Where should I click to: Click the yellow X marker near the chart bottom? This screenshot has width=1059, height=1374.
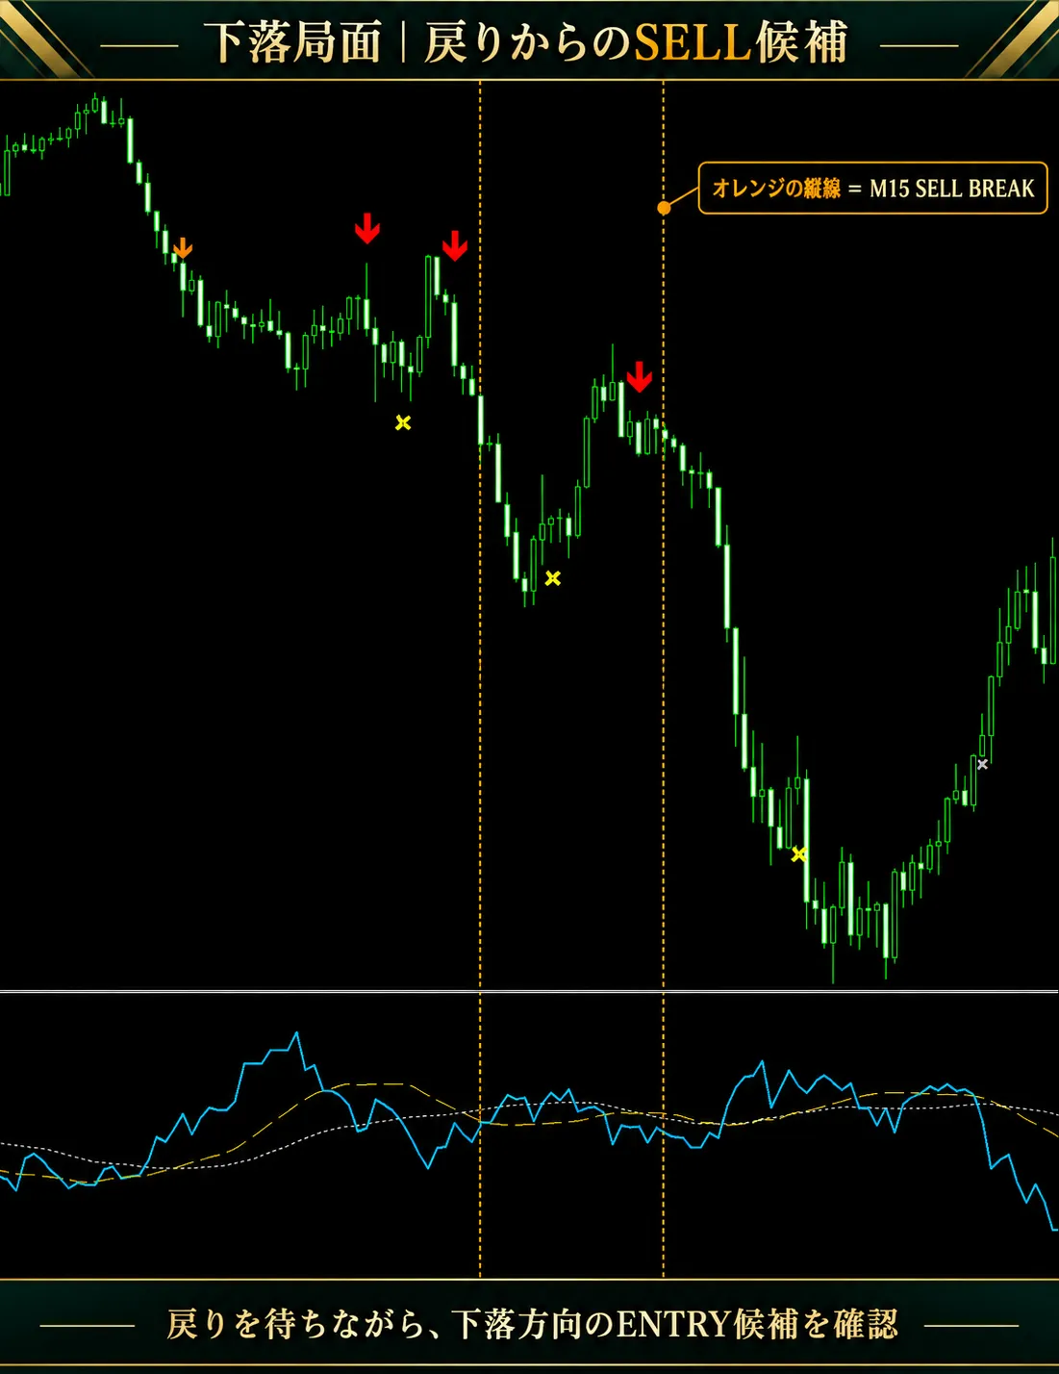tap(798, 853)
